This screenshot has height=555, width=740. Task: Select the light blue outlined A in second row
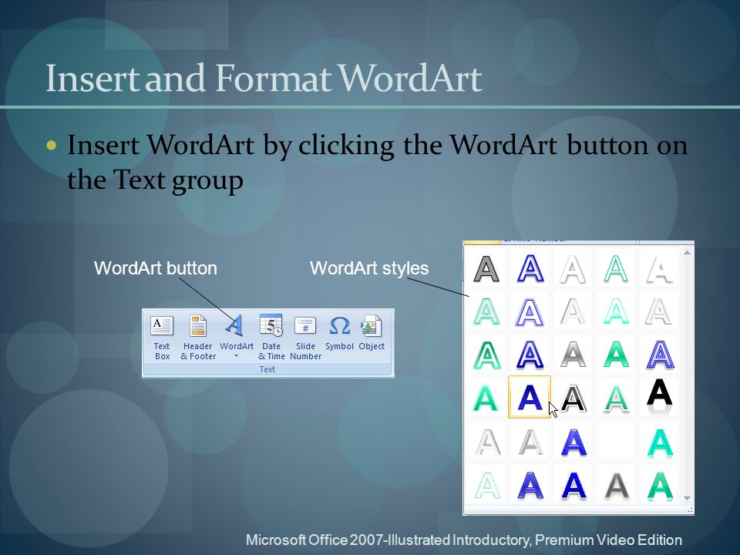(530, 312)
